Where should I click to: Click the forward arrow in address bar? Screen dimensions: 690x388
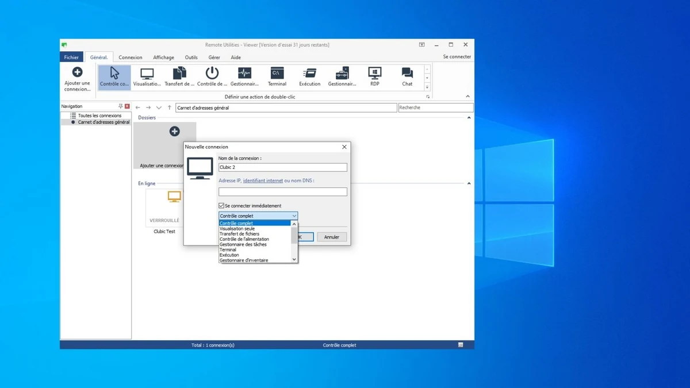tap(148, 107)
